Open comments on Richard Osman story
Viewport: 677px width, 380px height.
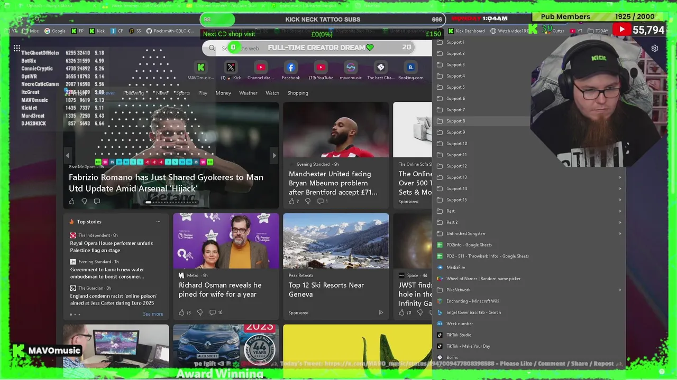(x=216, y=312)
